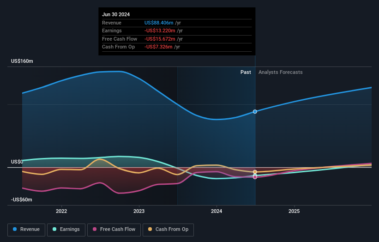Screen dimensions: 379x242
Task: Toggle the Revenue legend button
Action: click(26, 230)
